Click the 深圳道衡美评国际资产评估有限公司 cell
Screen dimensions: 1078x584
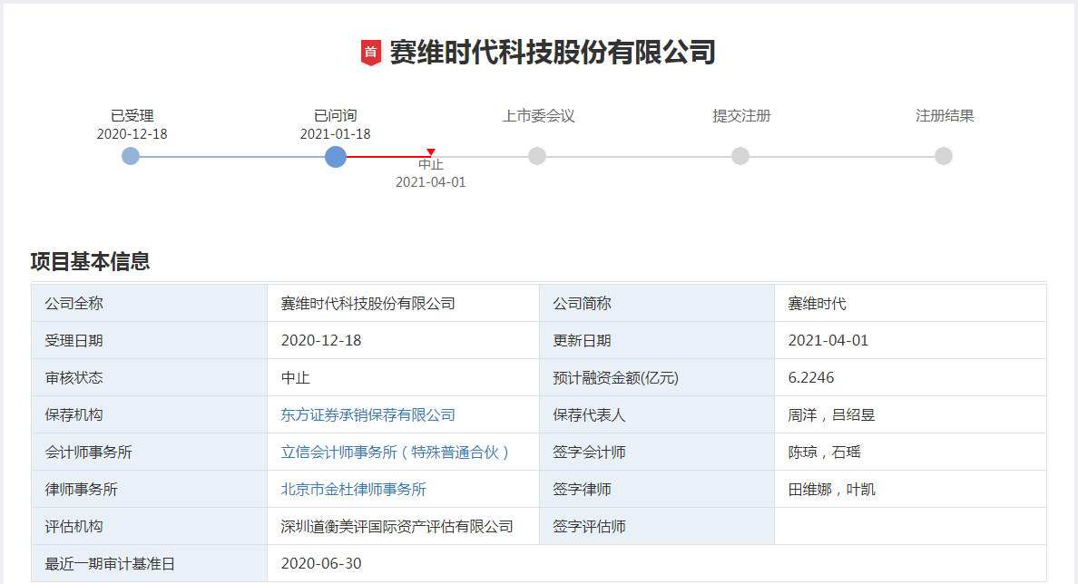pos(397,527)
